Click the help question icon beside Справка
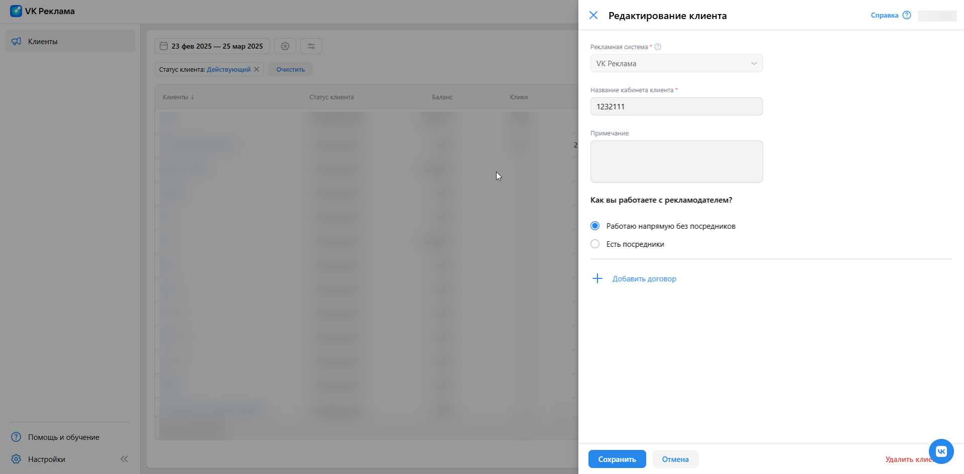Screen dimensions: 964x474 [907, 15]
